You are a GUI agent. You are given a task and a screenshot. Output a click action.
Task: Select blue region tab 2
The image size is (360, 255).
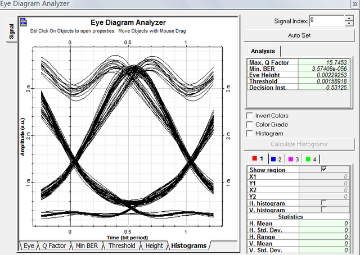coord(276,159)
